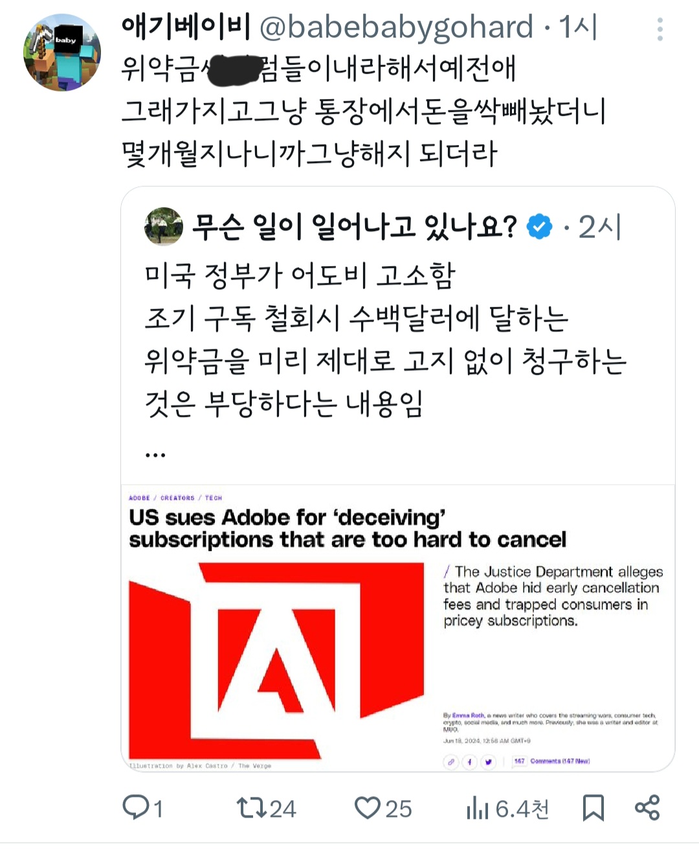Screen dimensions: 699x850
Task: Open the view count analytics bars icon
Action: [477, 808]
